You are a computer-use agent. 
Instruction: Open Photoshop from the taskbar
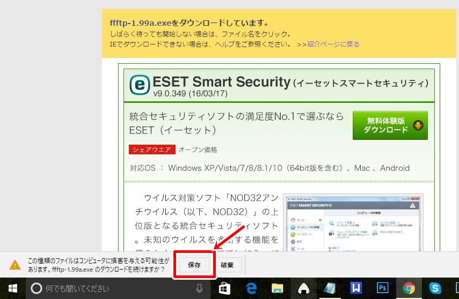pyautogui.click(x=382, y=288)
